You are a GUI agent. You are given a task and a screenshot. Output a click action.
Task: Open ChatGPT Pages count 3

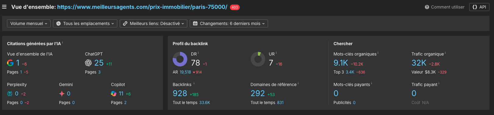(99, 72)
